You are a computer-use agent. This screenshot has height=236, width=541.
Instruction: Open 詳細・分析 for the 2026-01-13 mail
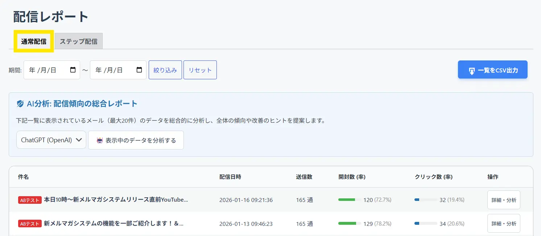click(504, 223)
